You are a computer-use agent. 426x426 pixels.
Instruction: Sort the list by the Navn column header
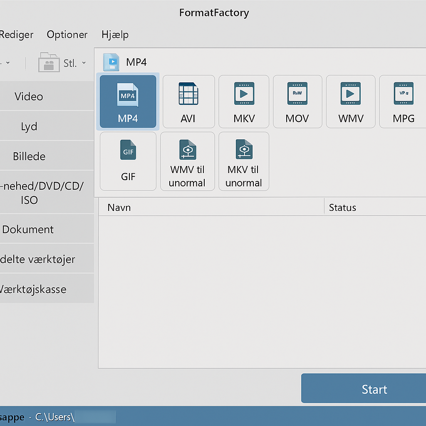[x=119, y=207]
